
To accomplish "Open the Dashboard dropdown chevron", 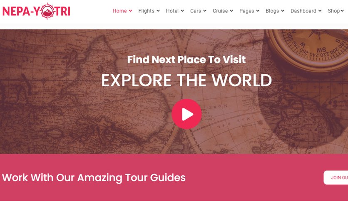I will click(x=320, y=11).
